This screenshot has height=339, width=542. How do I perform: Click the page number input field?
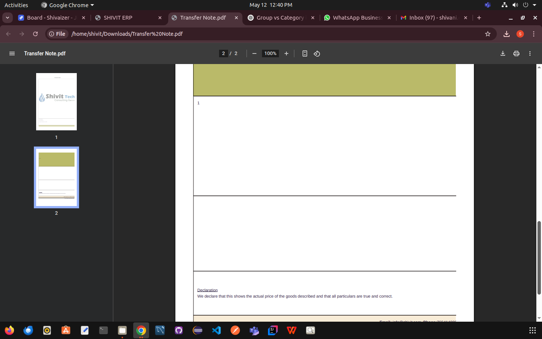pyautogui.click(x=224, y=53)
